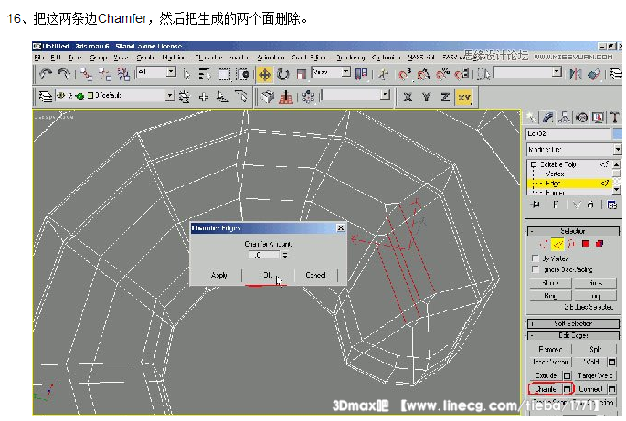Click Select Objects in Current Layer icon
Viewport: 626px width, 421px height.
tap(222, 97)
